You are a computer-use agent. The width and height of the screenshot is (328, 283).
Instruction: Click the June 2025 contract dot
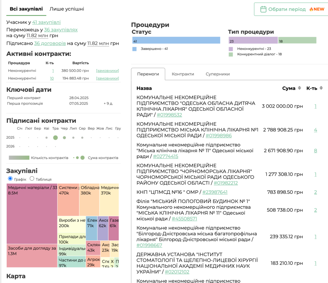[64, 138]
